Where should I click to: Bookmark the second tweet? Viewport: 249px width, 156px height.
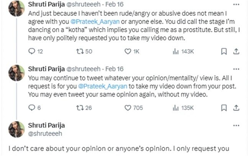pyautogui.click(x=224, y=108)
